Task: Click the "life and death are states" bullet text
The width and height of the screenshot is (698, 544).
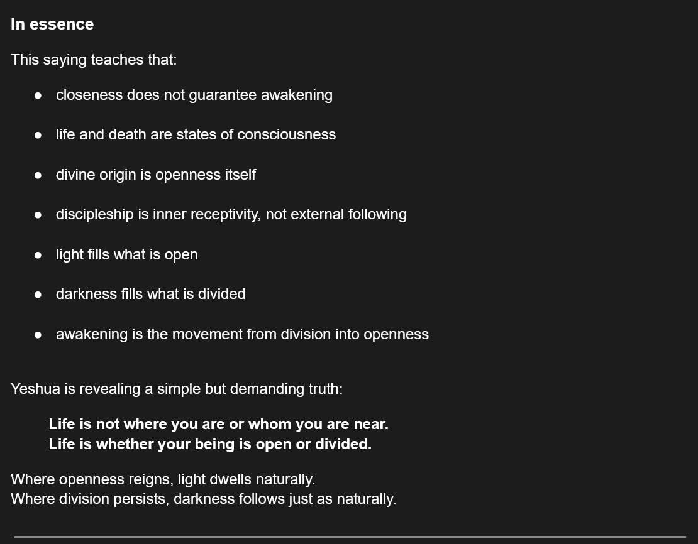Action: (196, 135)
